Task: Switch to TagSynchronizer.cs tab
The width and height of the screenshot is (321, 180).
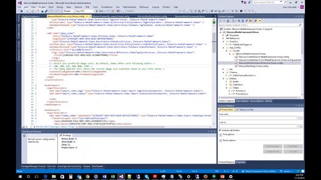Action: [31, 16]
